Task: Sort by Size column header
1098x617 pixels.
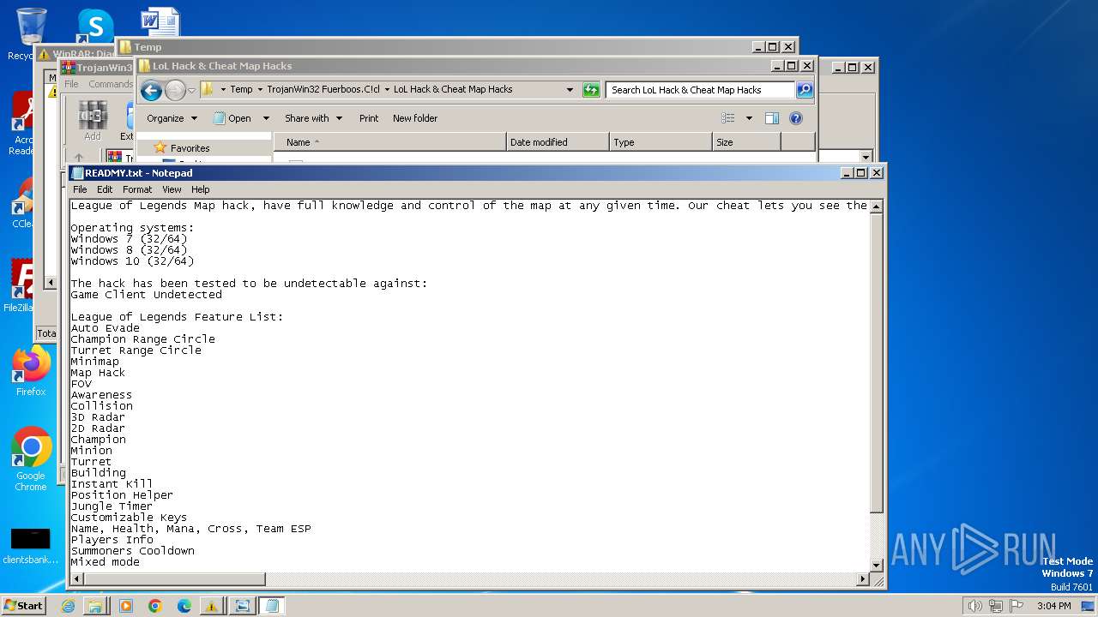Action: click(746, 142)
